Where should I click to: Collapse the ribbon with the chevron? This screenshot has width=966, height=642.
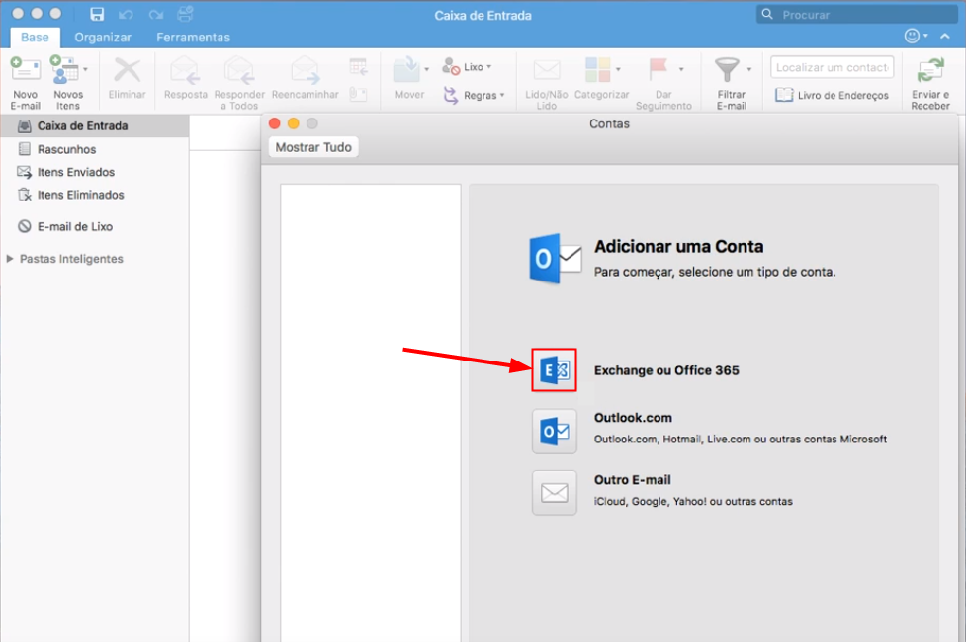pos(945,37)
